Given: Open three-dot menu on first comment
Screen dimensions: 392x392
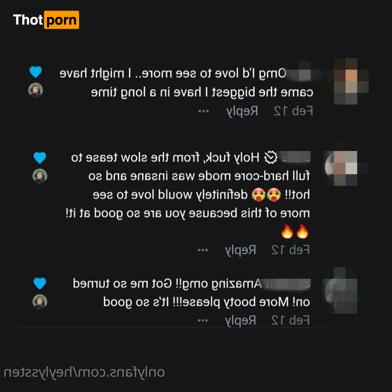Looking at the screenshot, I should pos(203,111).
